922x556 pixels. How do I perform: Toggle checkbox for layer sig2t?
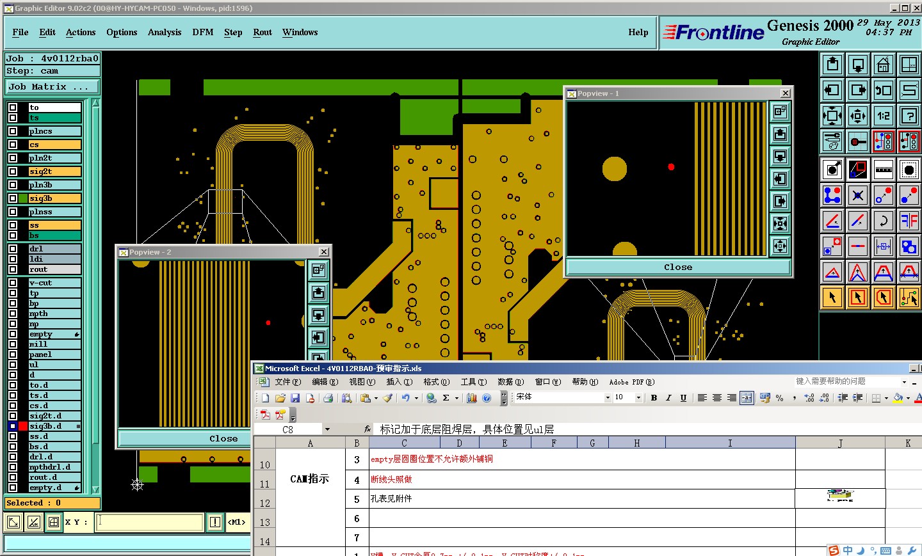pyautogui.click(x=13, y=171)
